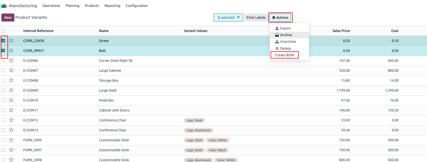Open the Configuration menu
Viewport: 427px width, 162px height.
pyautogui.click(x=137, y=6)
